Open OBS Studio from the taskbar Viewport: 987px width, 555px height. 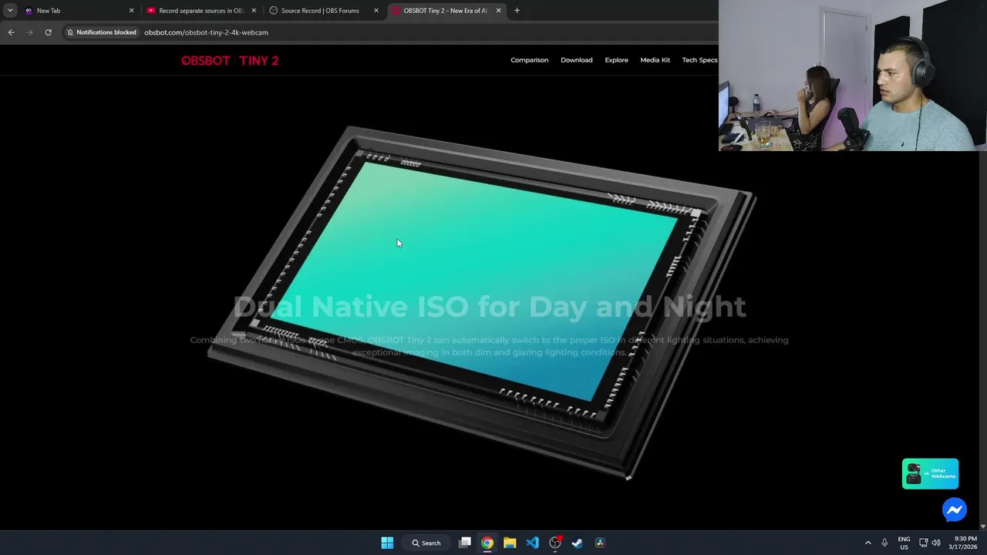tap(555, 543)
